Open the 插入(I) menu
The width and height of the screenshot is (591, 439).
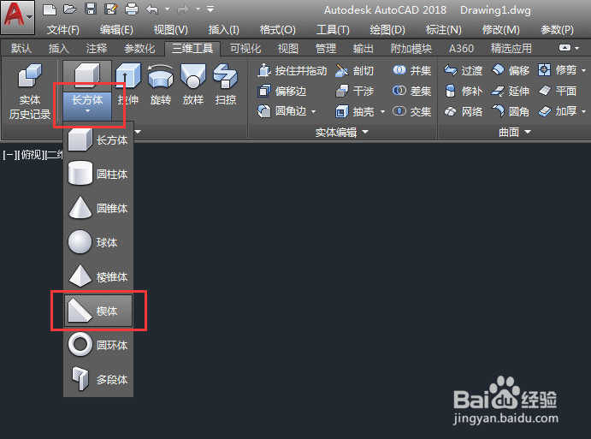tap(224, 30)
